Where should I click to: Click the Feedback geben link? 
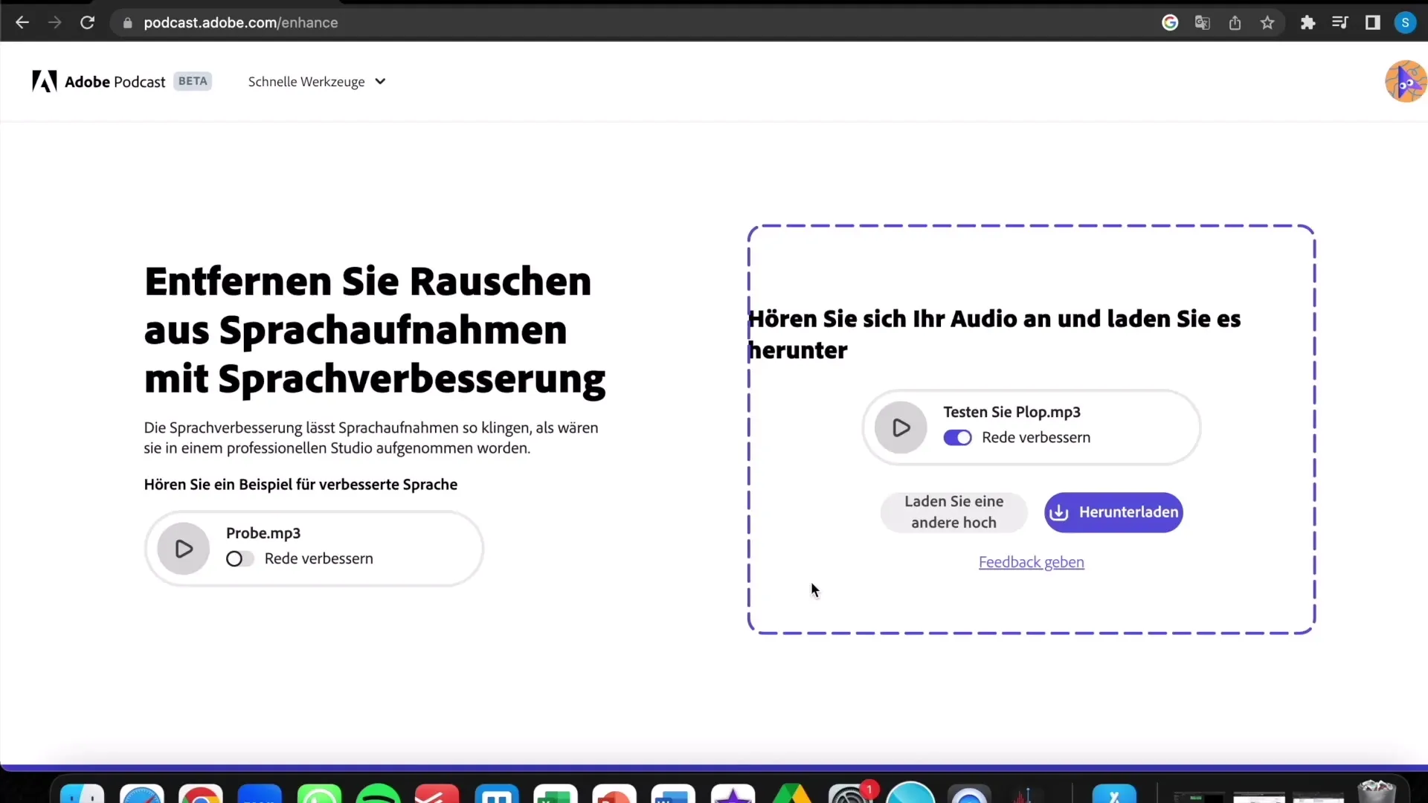tap(1032, 562)
